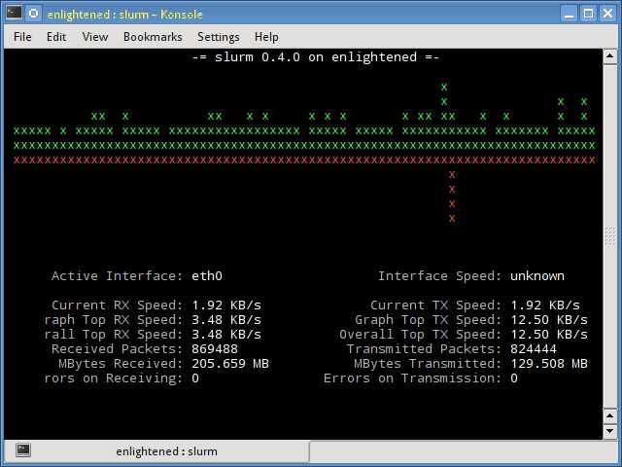Click the scrollbar up arrow at top
Viewport: 622px width, 467px height.
coord(609,56)
